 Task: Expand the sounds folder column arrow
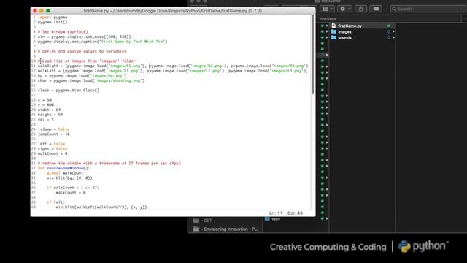393,37
